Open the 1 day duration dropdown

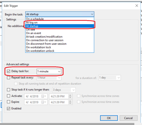point(109,77)
